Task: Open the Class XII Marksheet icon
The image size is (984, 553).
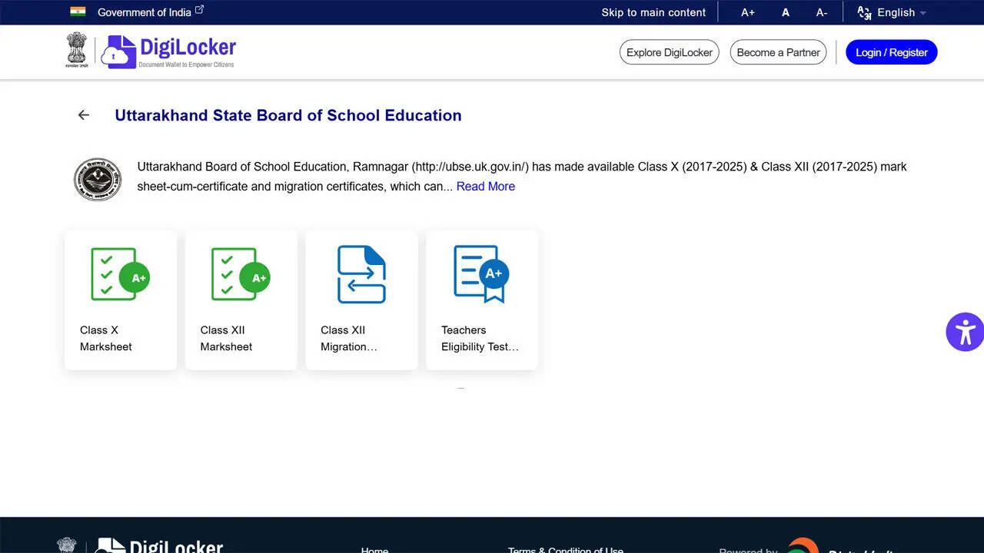Action: coord(241,274)
